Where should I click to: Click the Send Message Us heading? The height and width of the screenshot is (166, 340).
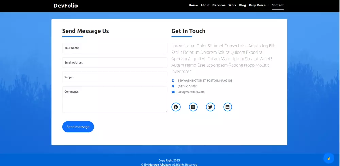(x=85, y=31)
